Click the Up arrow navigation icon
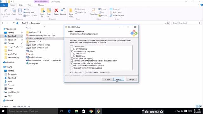This screenshot has height=114, width=203. point(14,23)
